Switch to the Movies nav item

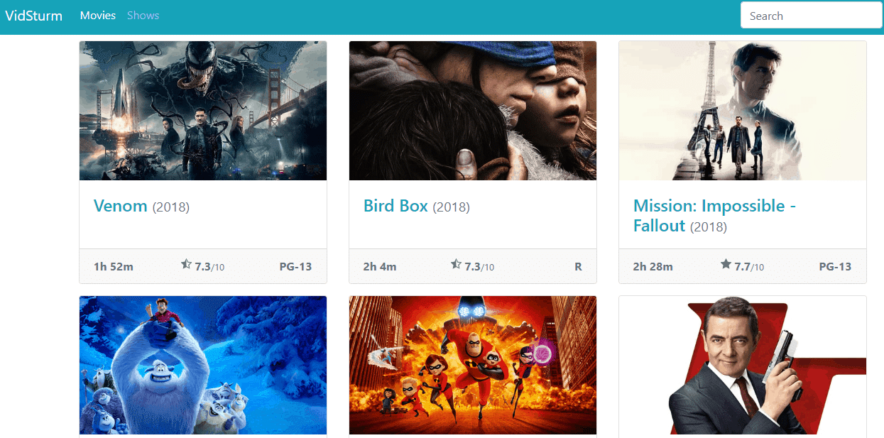coord(98,16)
